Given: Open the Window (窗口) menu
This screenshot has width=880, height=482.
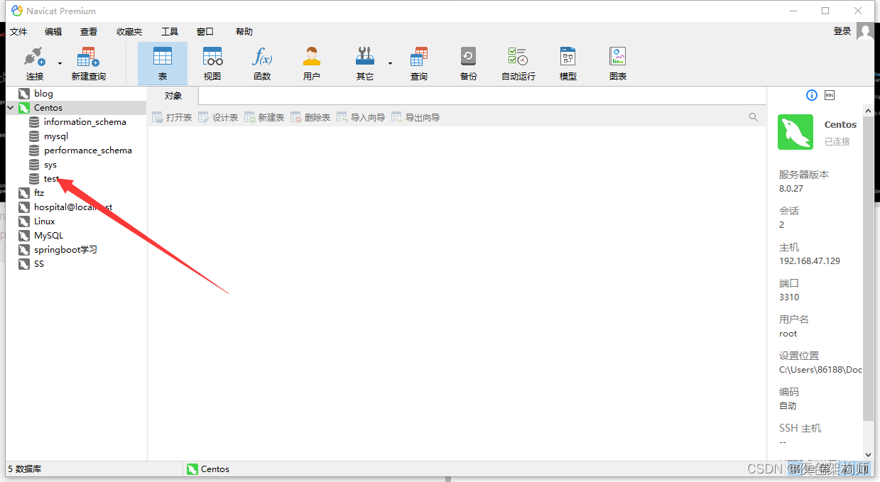Looking at the screenshot, I should coord(205,32).
